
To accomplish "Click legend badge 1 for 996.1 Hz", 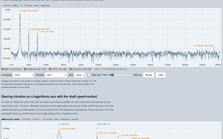I will point(2,69).
